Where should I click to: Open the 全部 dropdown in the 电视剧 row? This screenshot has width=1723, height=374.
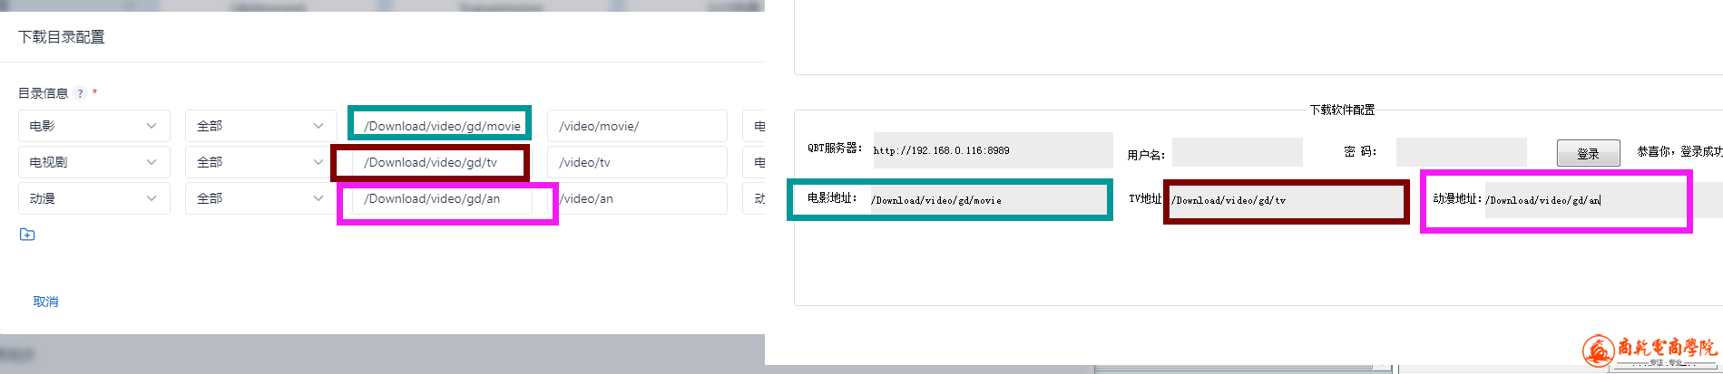click(260, 162)
